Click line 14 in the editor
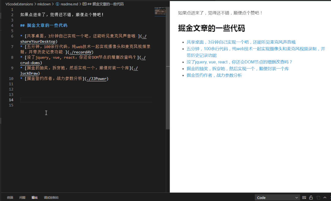 [61, 99]
